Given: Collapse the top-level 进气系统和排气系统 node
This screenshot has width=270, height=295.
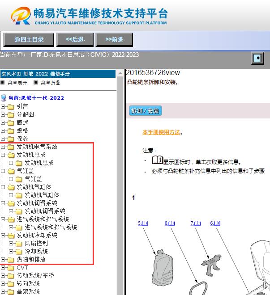Looking at the screenshot, I should coord(3,219).
